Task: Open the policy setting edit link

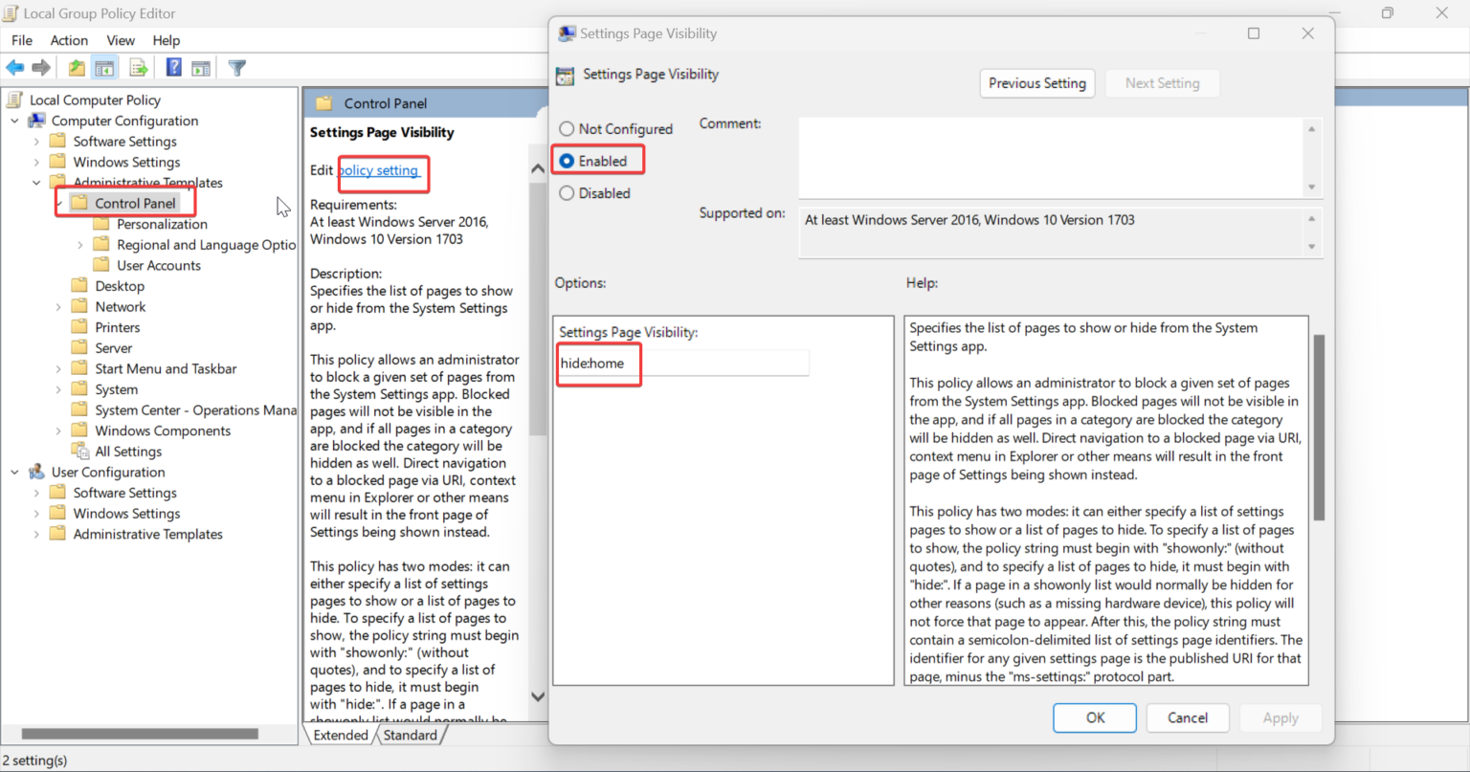Action: [382, 170]
